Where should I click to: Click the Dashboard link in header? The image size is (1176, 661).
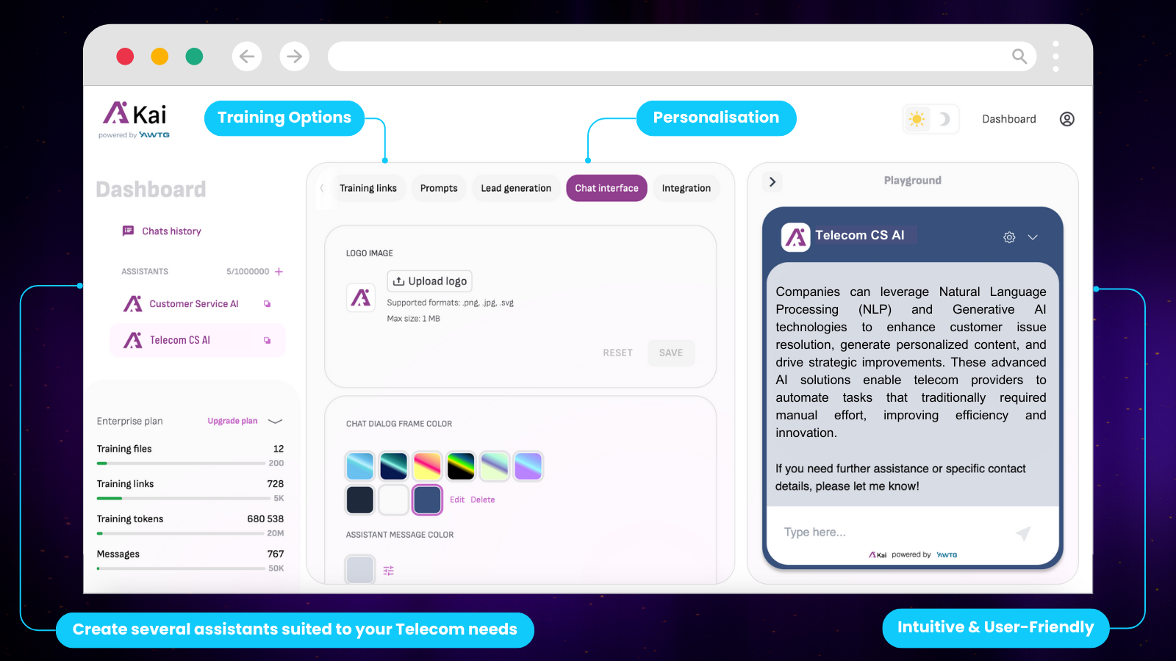(1009, 119)
